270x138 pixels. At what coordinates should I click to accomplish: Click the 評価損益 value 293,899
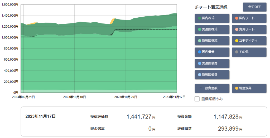[228, 129]
